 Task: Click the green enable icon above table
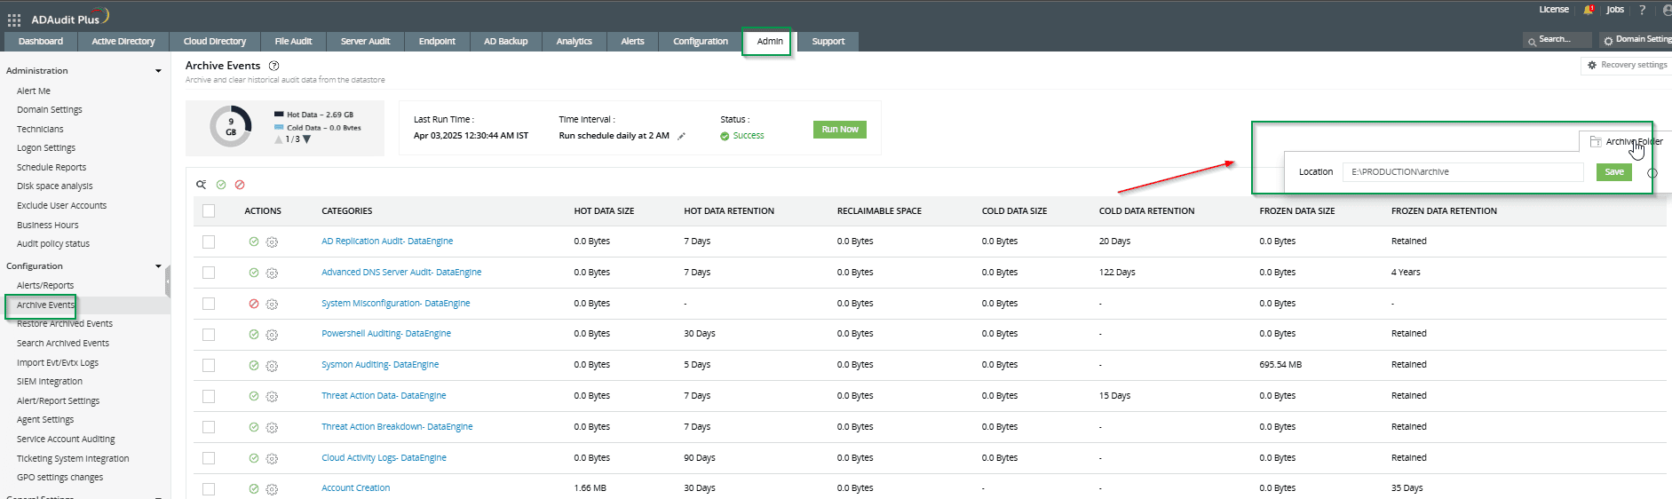click(x=221, y=185)
